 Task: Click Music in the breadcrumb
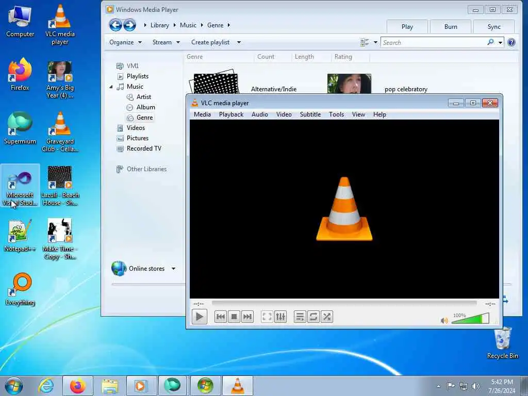[188, 25]
